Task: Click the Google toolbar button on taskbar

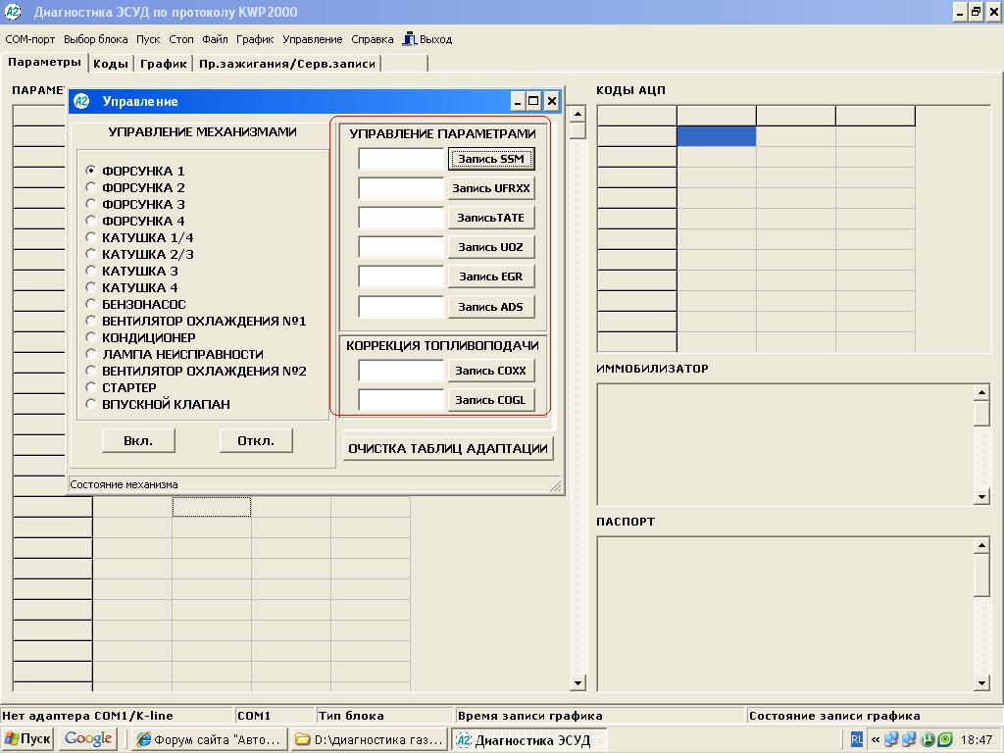Action: coord(87,739)
